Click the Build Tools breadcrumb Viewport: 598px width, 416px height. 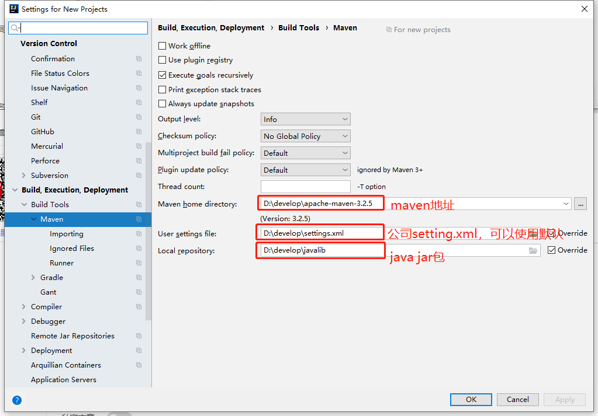(299, 28)
